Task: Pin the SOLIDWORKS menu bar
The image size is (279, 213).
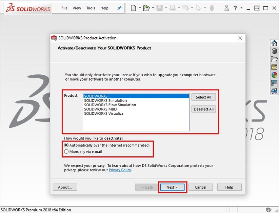Action: pyautogui.click(x=119, y=8)
